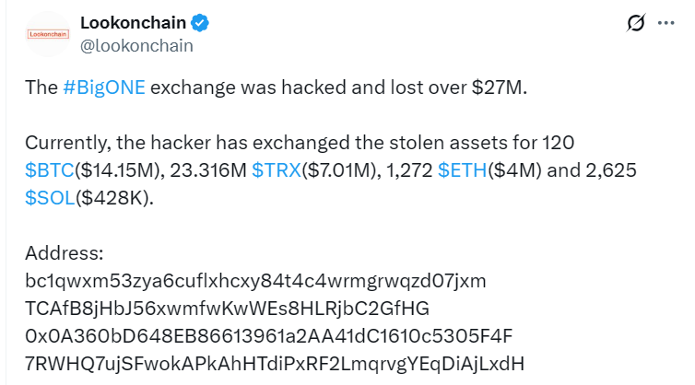Click the $TRX cashtag
The width and height of the screenshot is (695, 385).
[x=277, y=170]
